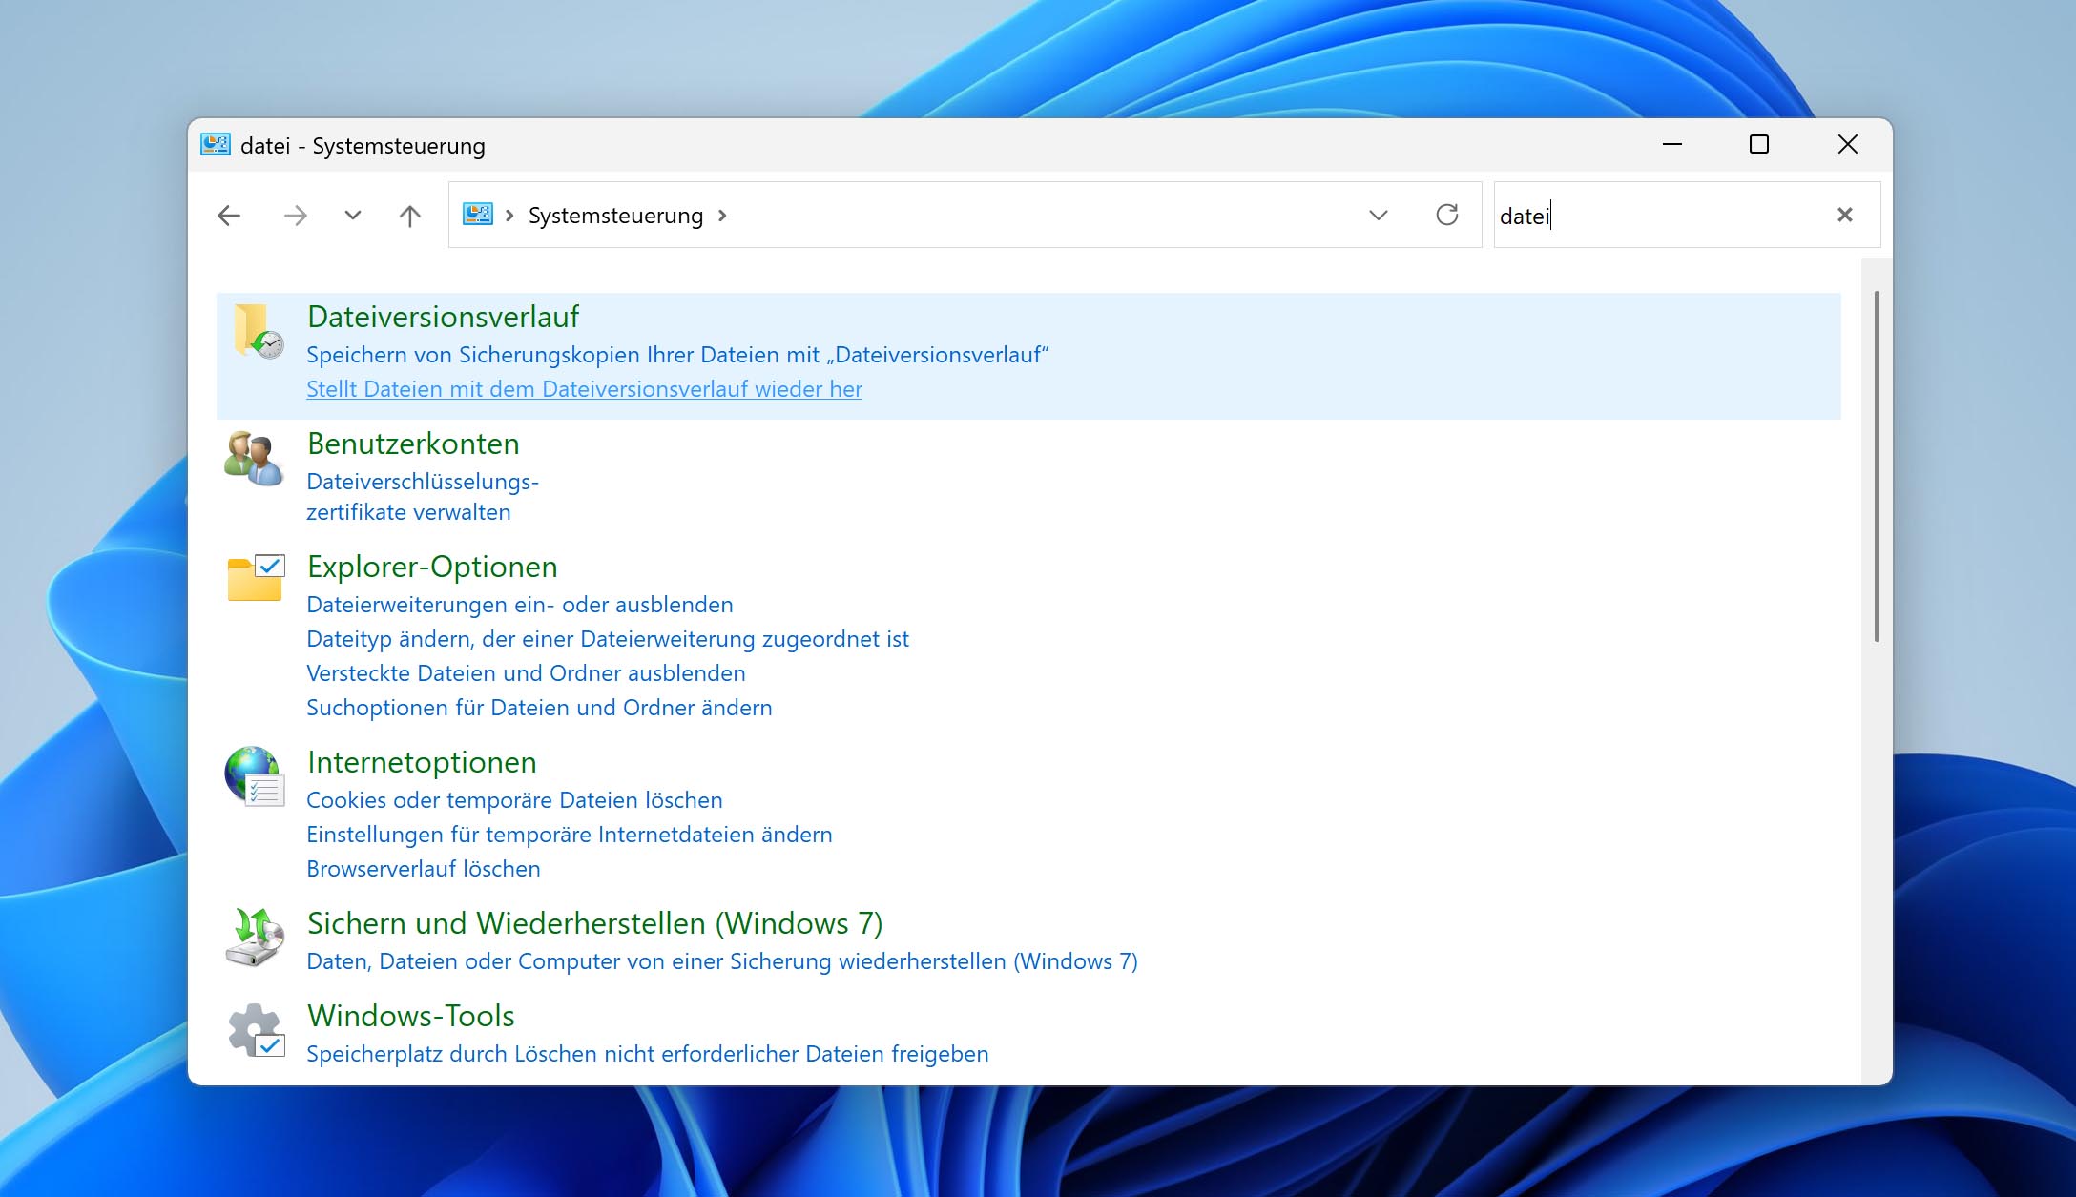Open Dateityp ändern, der einer Dateierweiterung zugeordnet ist
This screenshot has height=1197, width=2076.
click(608, 639)
